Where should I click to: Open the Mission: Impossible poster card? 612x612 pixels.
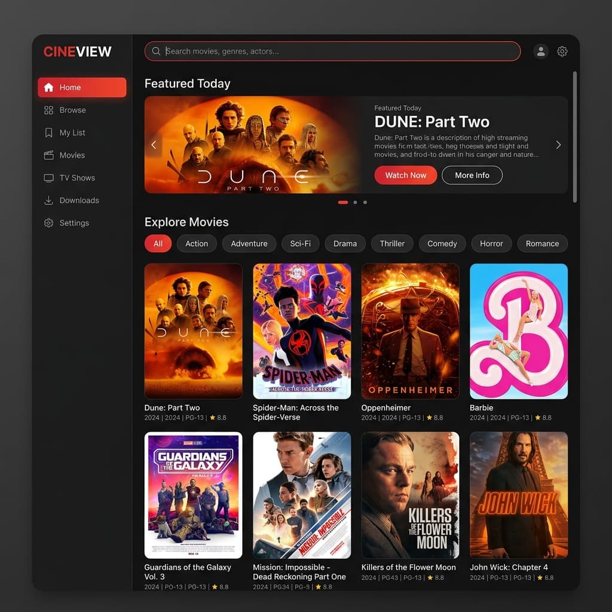click(302, 495)
